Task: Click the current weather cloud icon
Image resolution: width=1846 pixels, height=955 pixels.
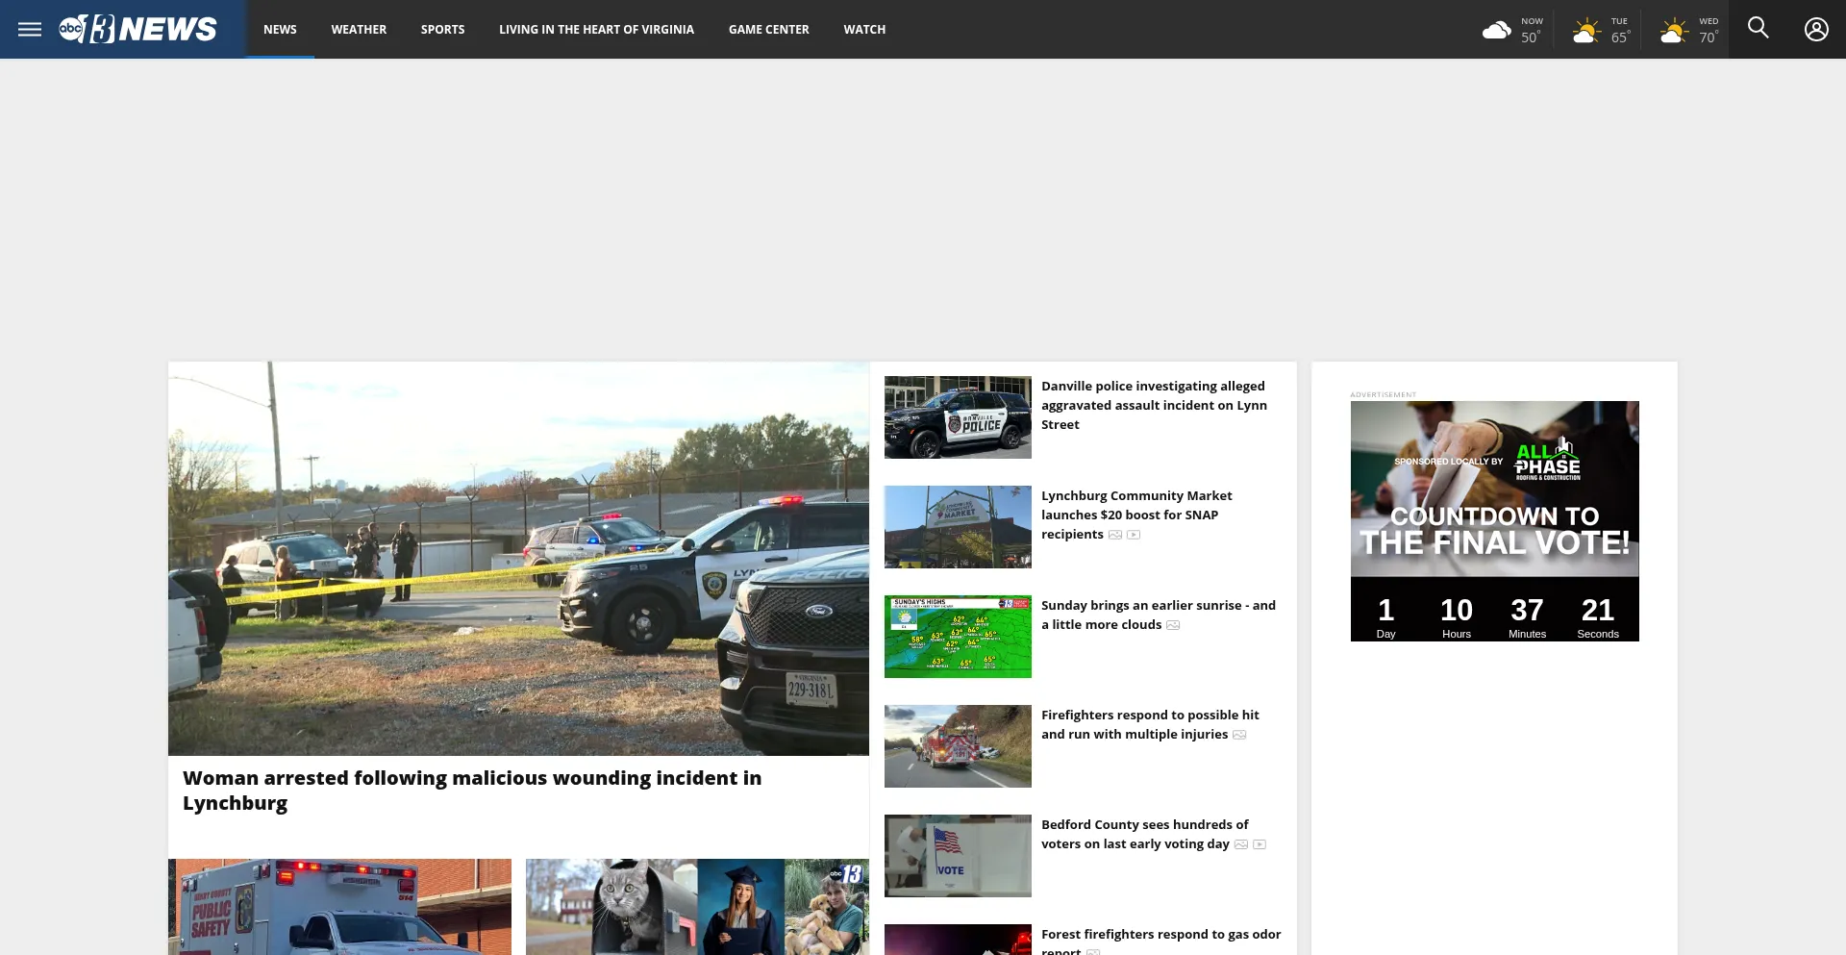Action: [1496, 30]
